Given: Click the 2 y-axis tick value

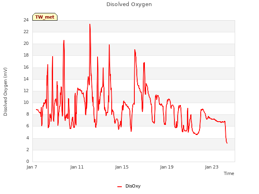Looking at the screenshot, I should (x=28, y=150).
